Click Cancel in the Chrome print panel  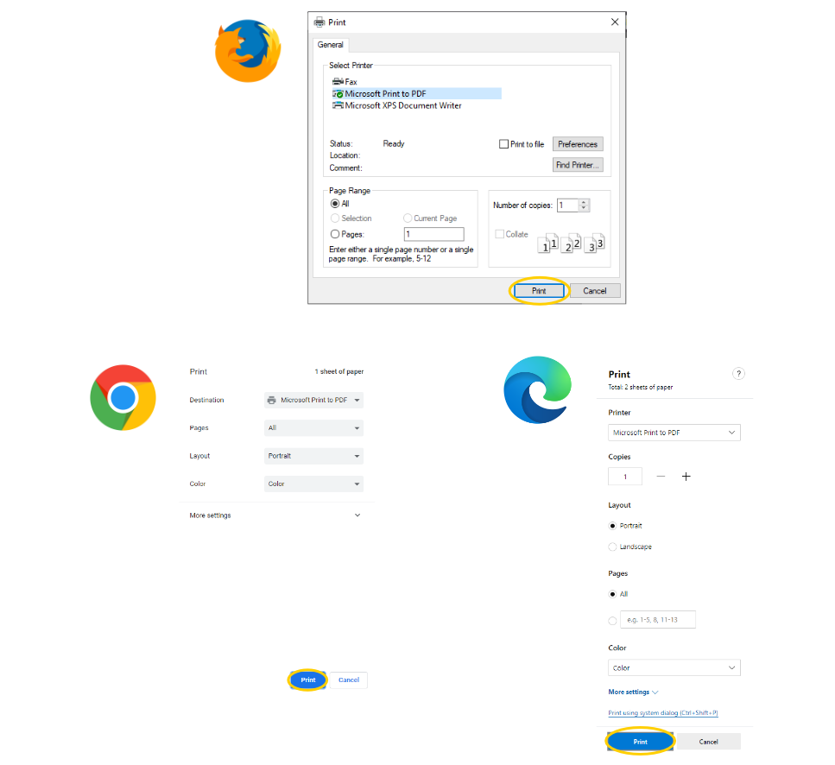(349, 680)
